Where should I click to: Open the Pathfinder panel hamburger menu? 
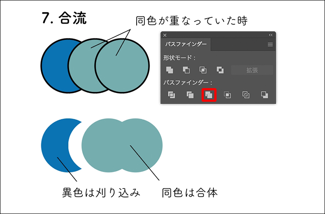point(270,44)
